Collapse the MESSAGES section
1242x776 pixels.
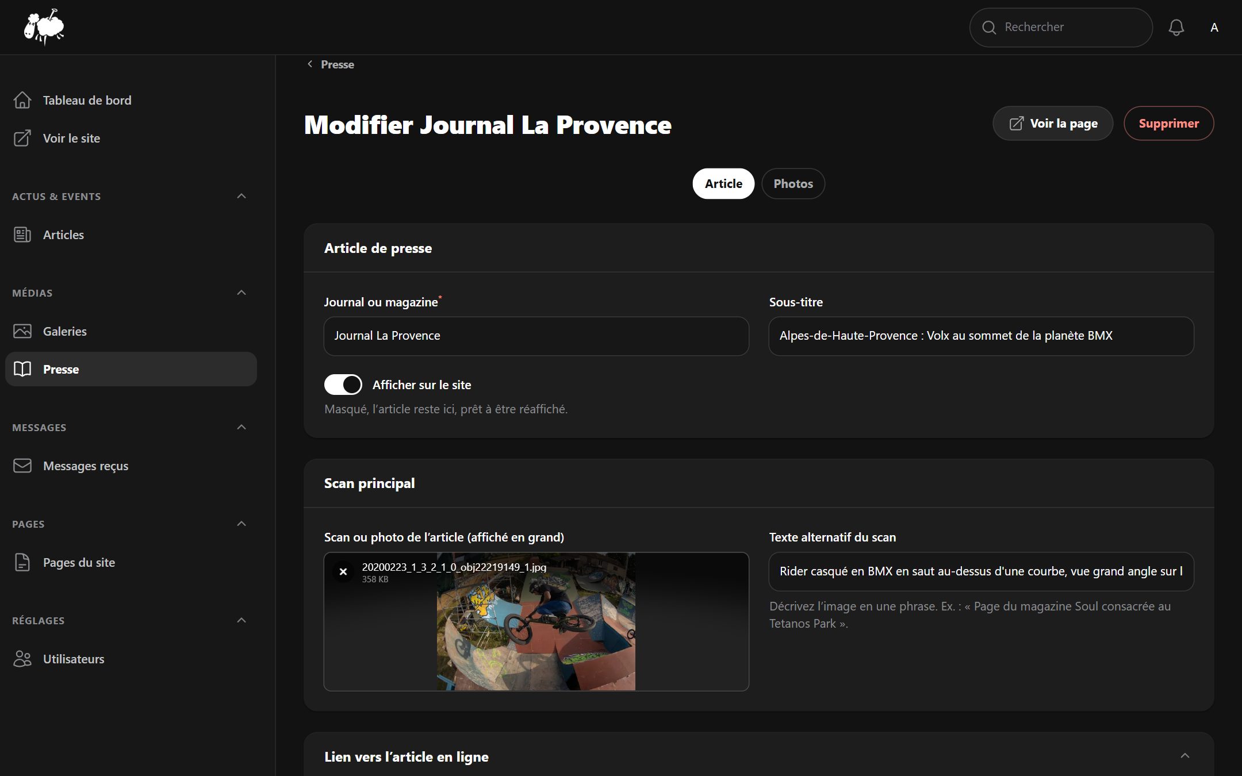pos(241,427)
